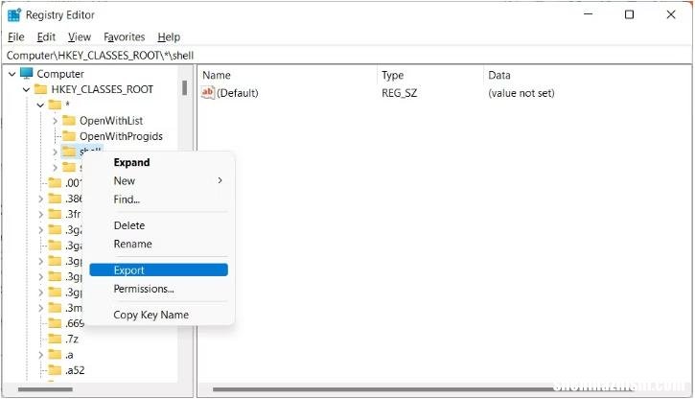This screenshot has height=399, width=695.
Task: Select the .7z key label
Action: click(72, 340)
